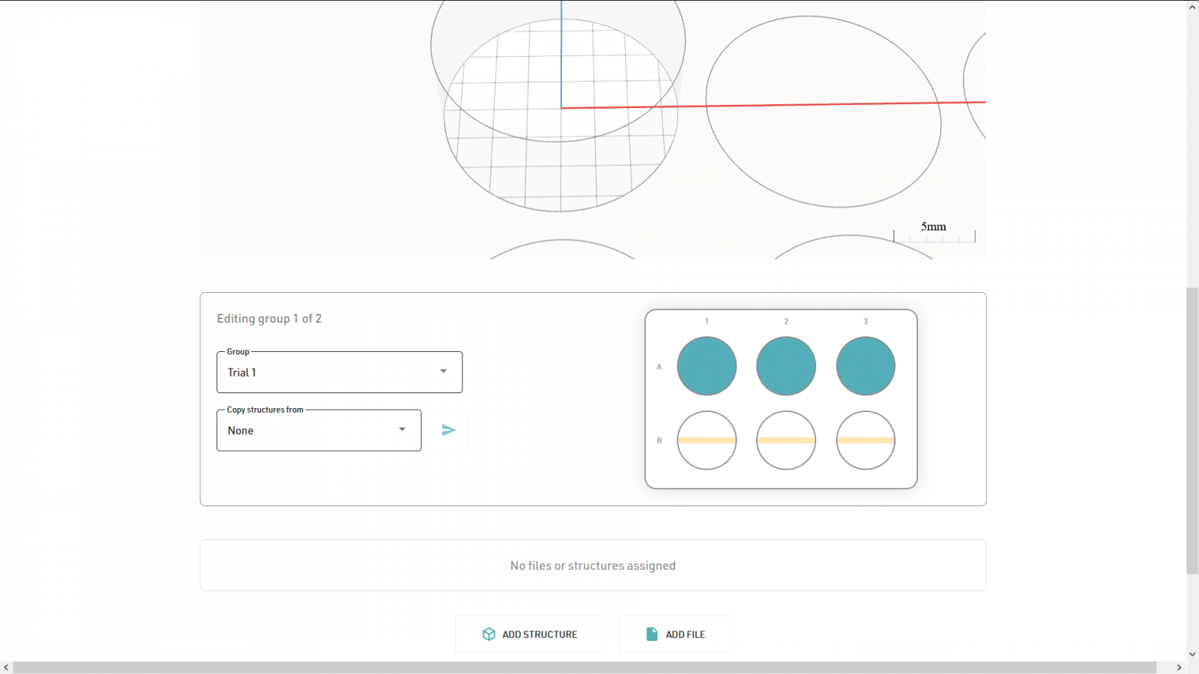Click the cube icon on Add Structure
1199x674 pixels.
click(x=489, y=634)
